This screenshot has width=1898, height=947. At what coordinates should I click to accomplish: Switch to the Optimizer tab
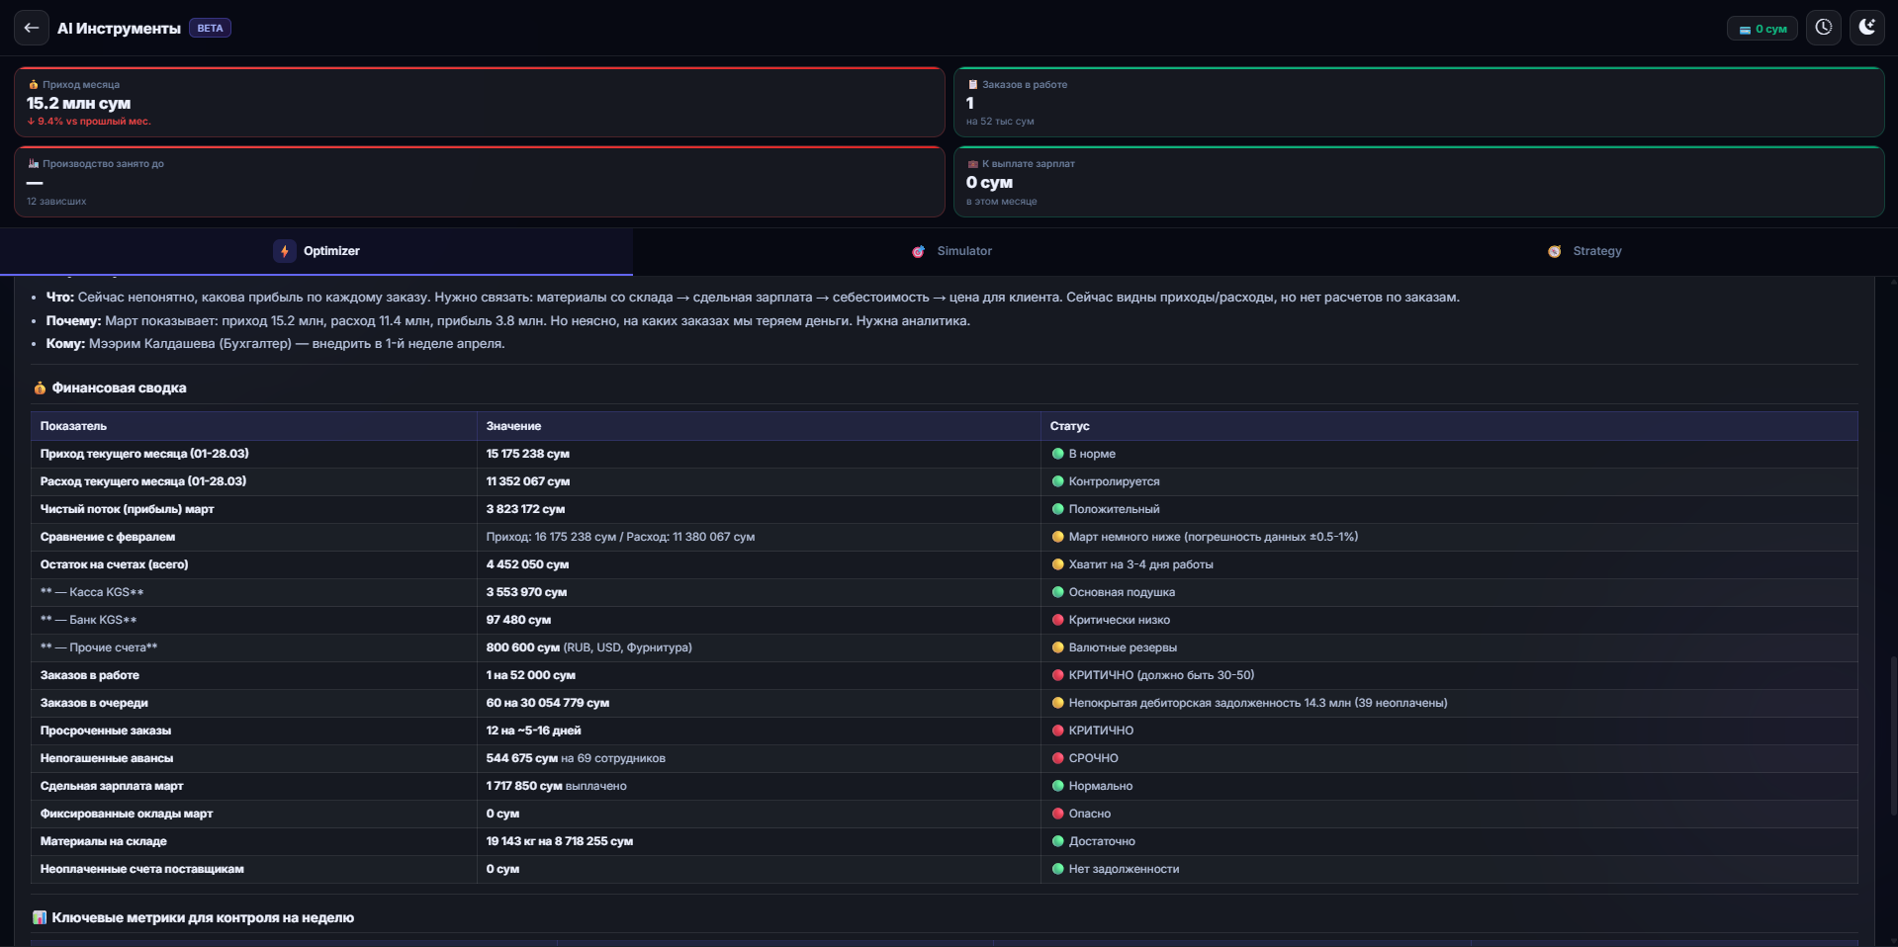click(x=316, y=251)
